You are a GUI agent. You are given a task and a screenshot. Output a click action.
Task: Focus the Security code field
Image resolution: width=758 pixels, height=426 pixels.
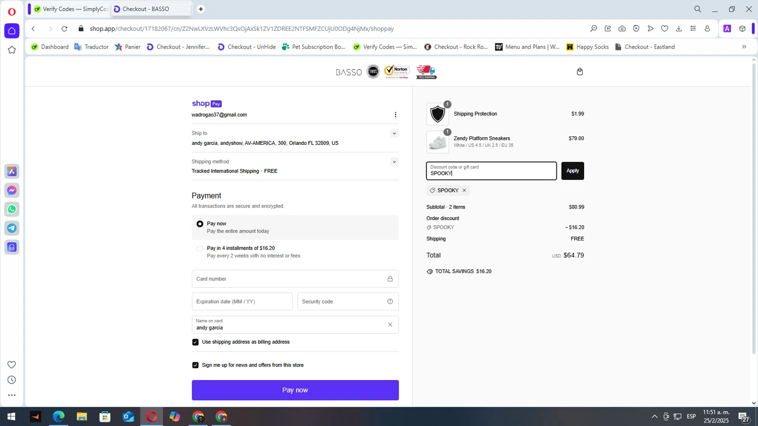tap(348, 302)
